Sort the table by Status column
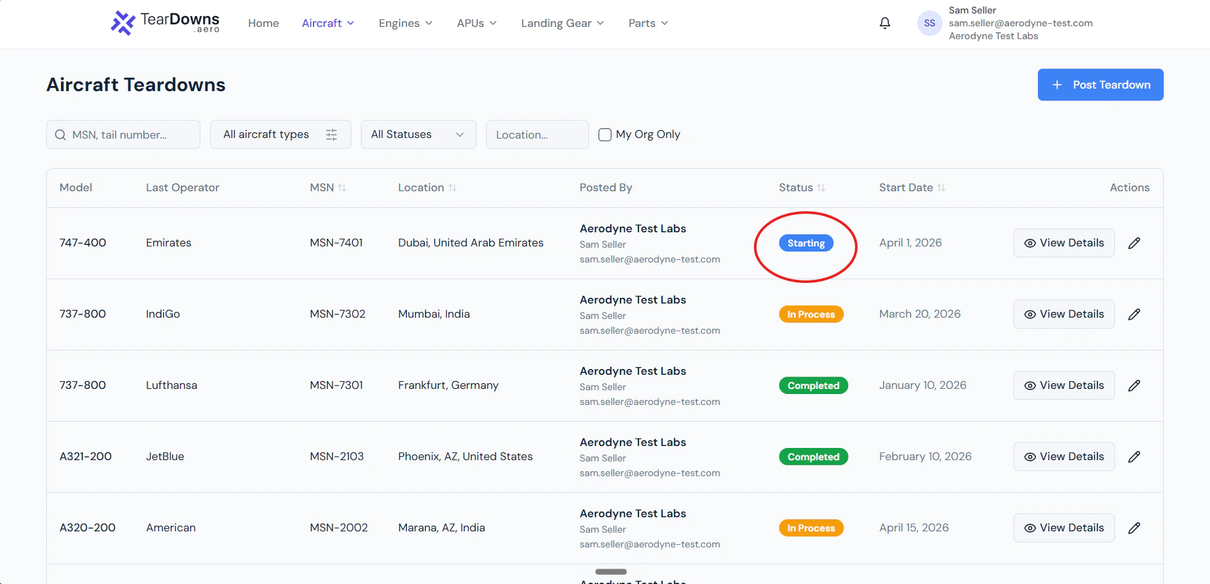 tap(821, 188)
